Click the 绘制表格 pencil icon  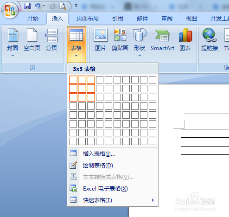click(73, 165)
